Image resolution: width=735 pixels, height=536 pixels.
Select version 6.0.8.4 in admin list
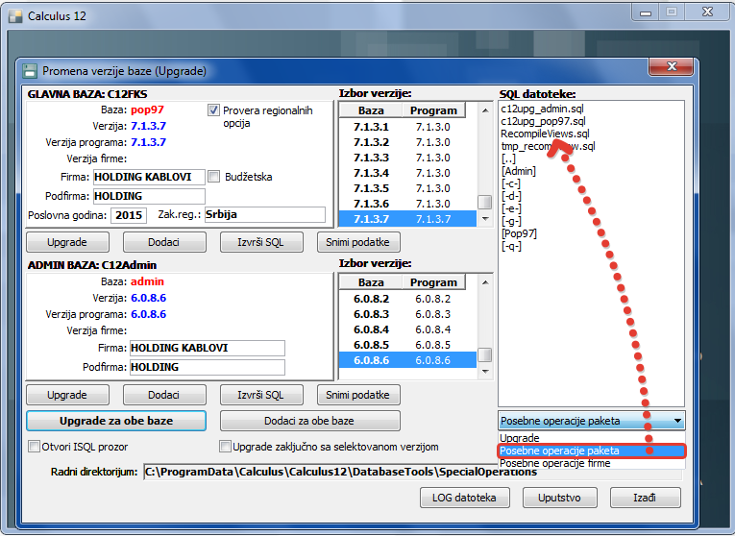click(374, 329)
